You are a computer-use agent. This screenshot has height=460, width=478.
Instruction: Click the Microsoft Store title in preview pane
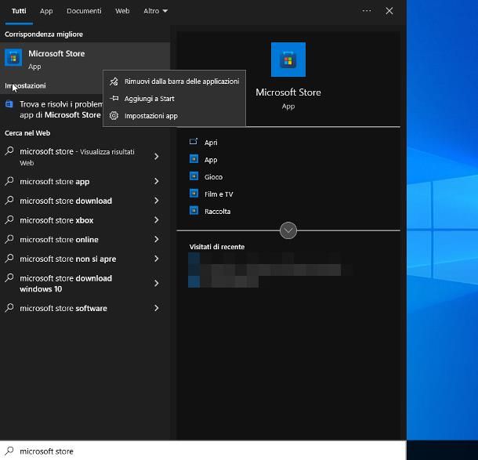pyautogui.click(x=288, y=92)
